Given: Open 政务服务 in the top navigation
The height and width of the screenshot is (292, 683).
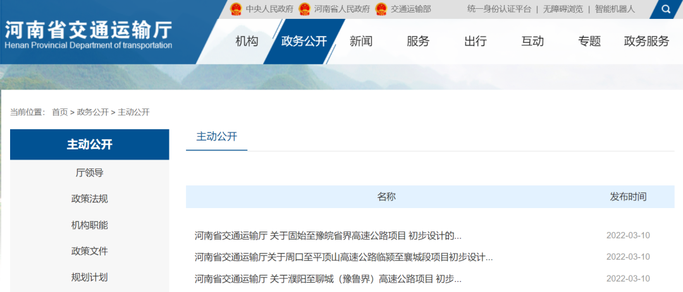Looking at the screenshot, I should [x=646, y=42].
